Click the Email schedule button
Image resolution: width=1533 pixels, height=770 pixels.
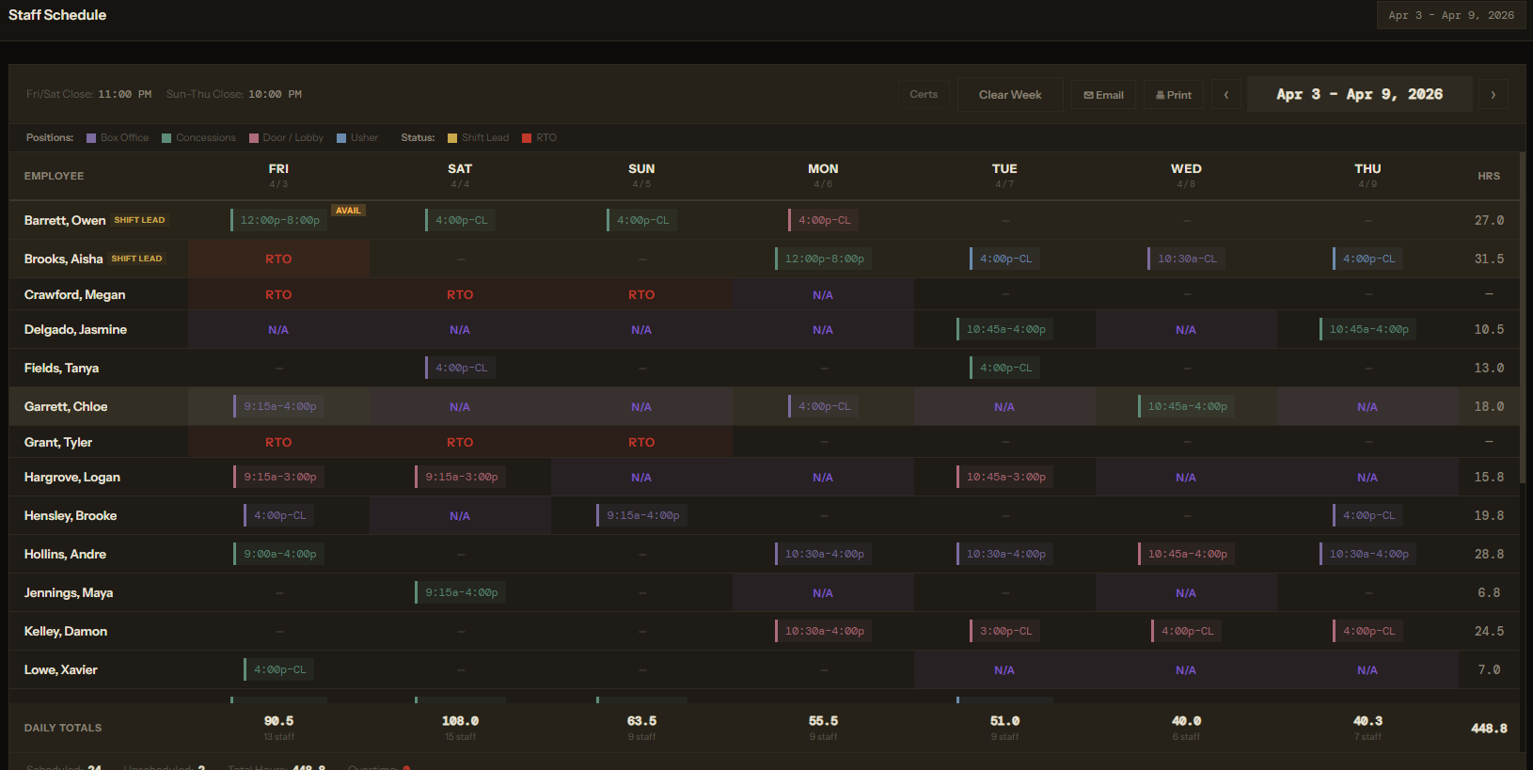click(x=1104, y=95)
